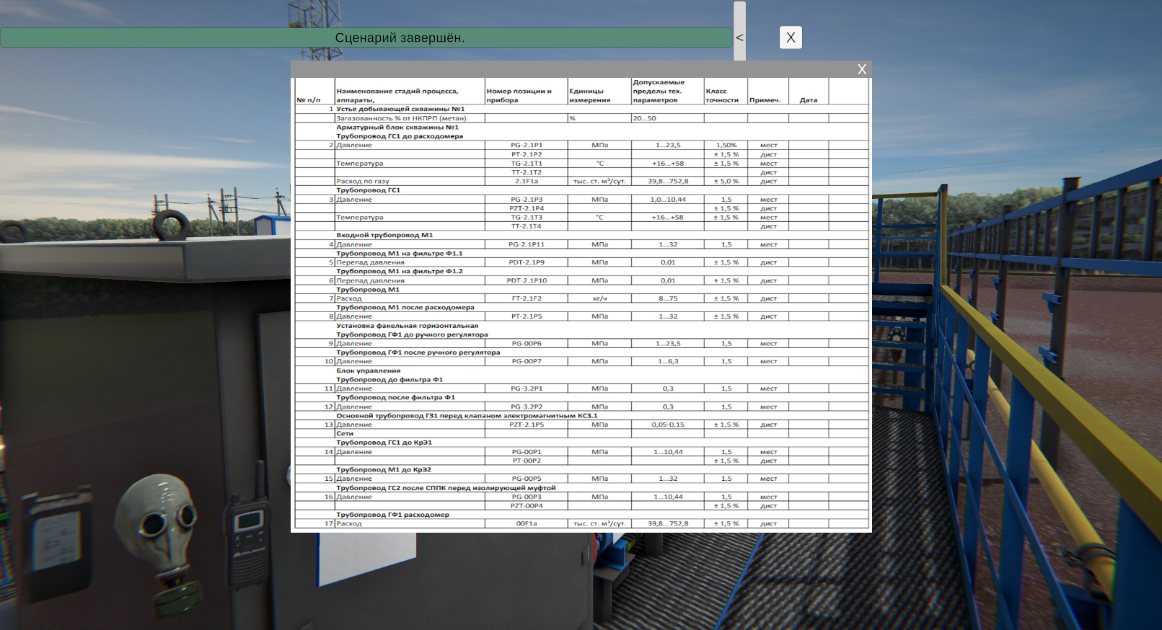This screenshot has width=1162, height=630.
Task: Click the PG-2.1P1 device cell
Action: (527, 145)
